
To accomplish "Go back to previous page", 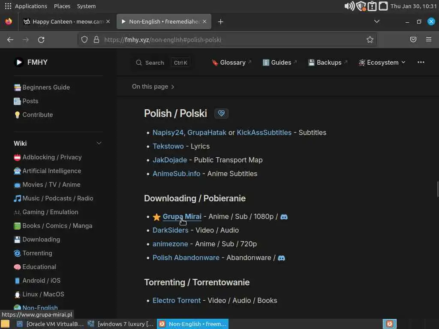I will [x=10, y=40].
